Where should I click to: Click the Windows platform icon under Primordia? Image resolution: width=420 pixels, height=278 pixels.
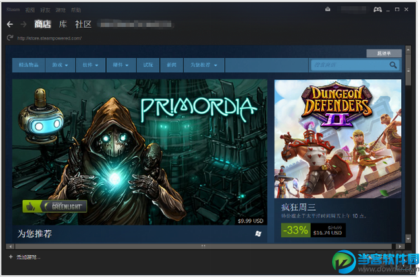click(x=258, y=233)
